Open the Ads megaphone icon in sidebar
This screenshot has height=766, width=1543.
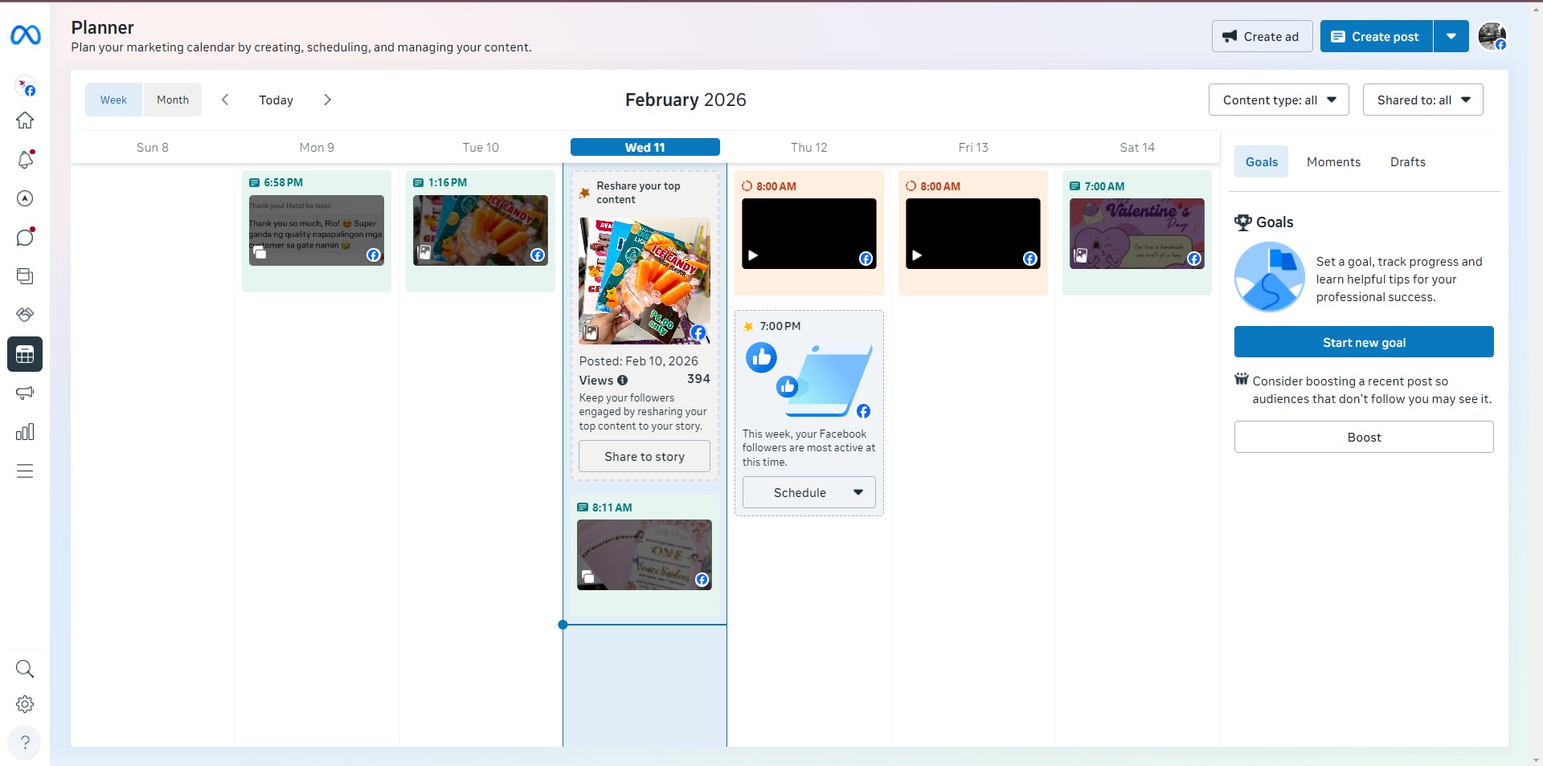click(25, 393)
